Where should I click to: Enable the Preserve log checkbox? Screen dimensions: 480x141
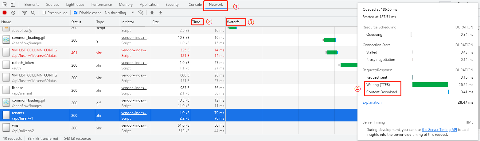click(x=44, y=13)
